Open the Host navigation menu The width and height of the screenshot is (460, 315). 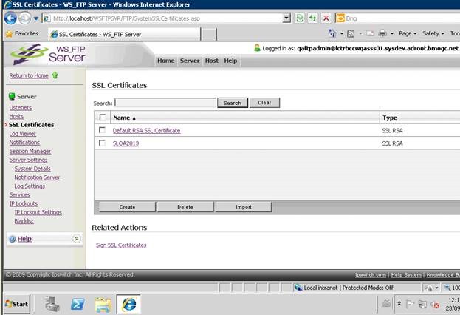[211, 61]
